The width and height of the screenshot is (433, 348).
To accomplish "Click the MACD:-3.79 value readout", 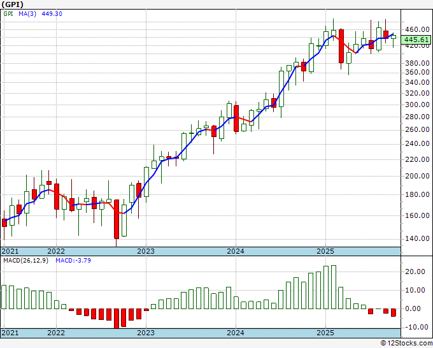I will pos(73,261).
